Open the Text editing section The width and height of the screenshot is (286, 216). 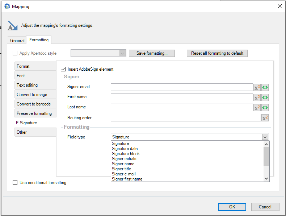click(x=35, y=85)
